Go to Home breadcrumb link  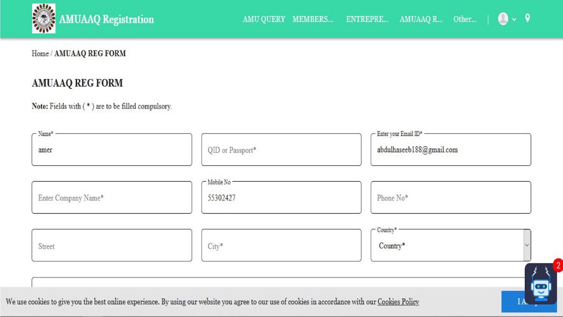[x=40, y=53]
